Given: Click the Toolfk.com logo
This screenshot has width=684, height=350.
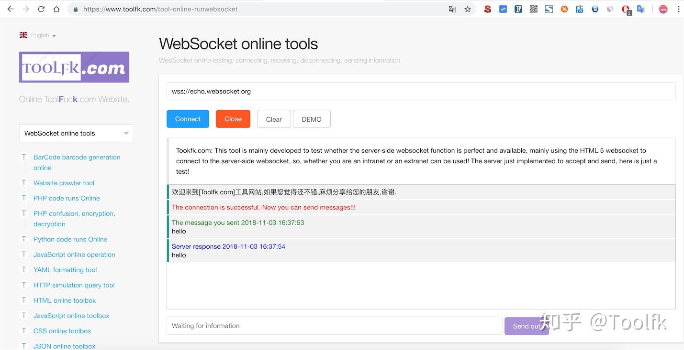Looking at the screenshot, I should click(x=74, y=67).
